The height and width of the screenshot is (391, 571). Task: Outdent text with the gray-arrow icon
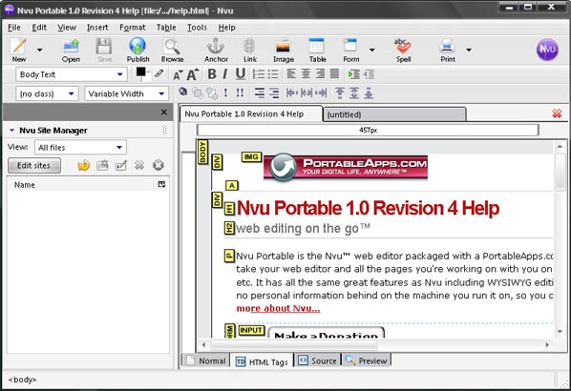click(369, 74)
